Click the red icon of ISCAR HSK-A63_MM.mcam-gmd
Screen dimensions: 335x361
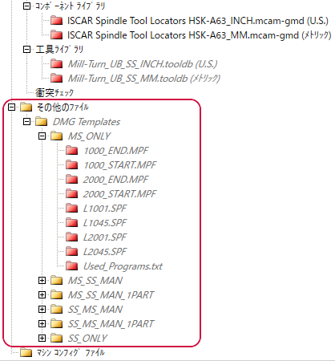56,35
